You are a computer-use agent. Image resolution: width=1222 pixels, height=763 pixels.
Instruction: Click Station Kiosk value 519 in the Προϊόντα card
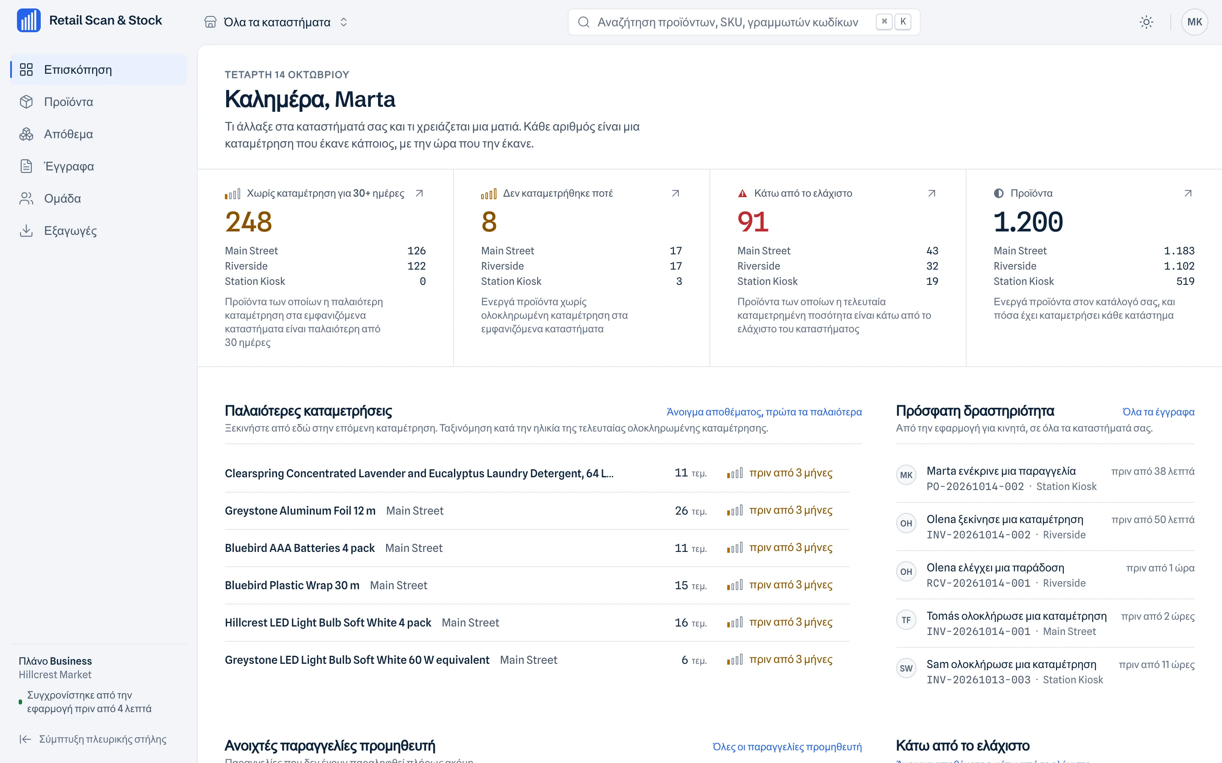click(1185, 281)
